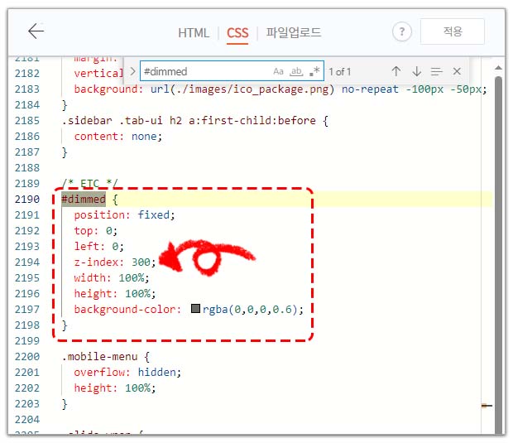Click the search match marker in overview ruler
513x443 pixels.
coord(487,406)
